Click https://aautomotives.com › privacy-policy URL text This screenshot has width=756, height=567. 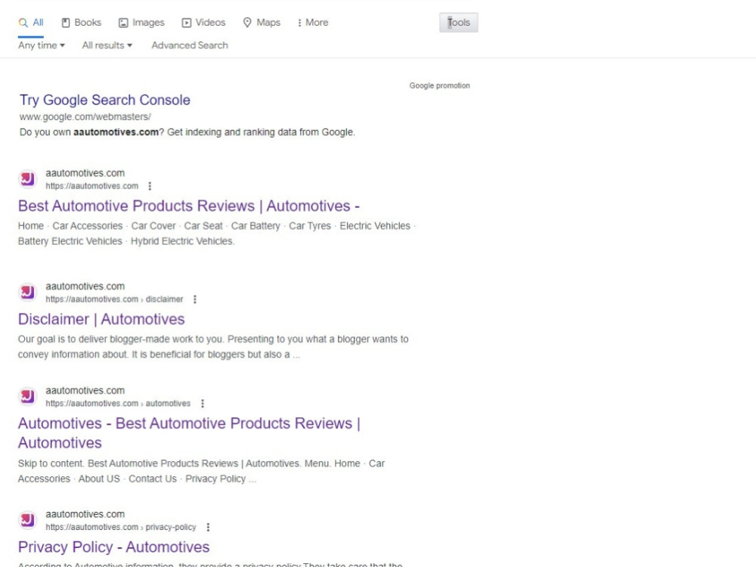pyautogui.click(x=121, y=528)
